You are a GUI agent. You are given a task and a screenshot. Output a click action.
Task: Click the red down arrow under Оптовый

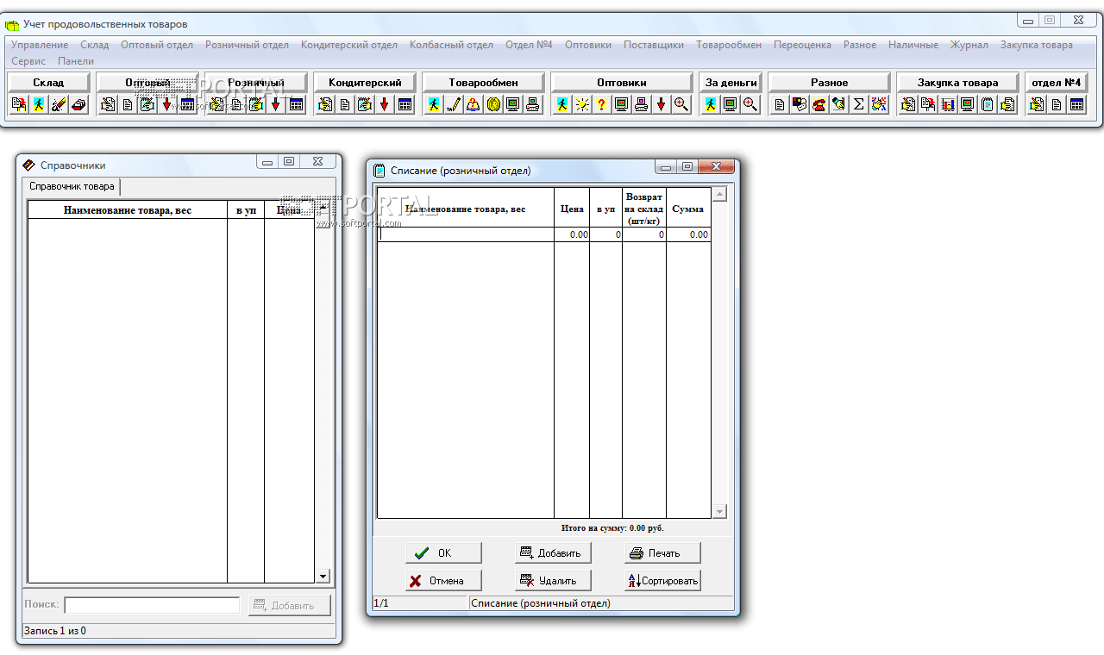pos(167,104)
